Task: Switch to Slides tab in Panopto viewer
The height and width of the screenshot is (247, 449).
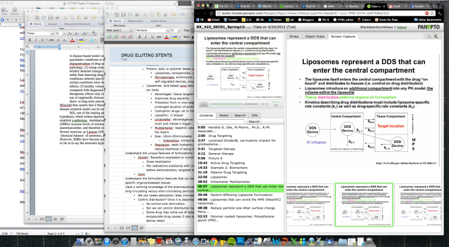Action: (294, 37)
